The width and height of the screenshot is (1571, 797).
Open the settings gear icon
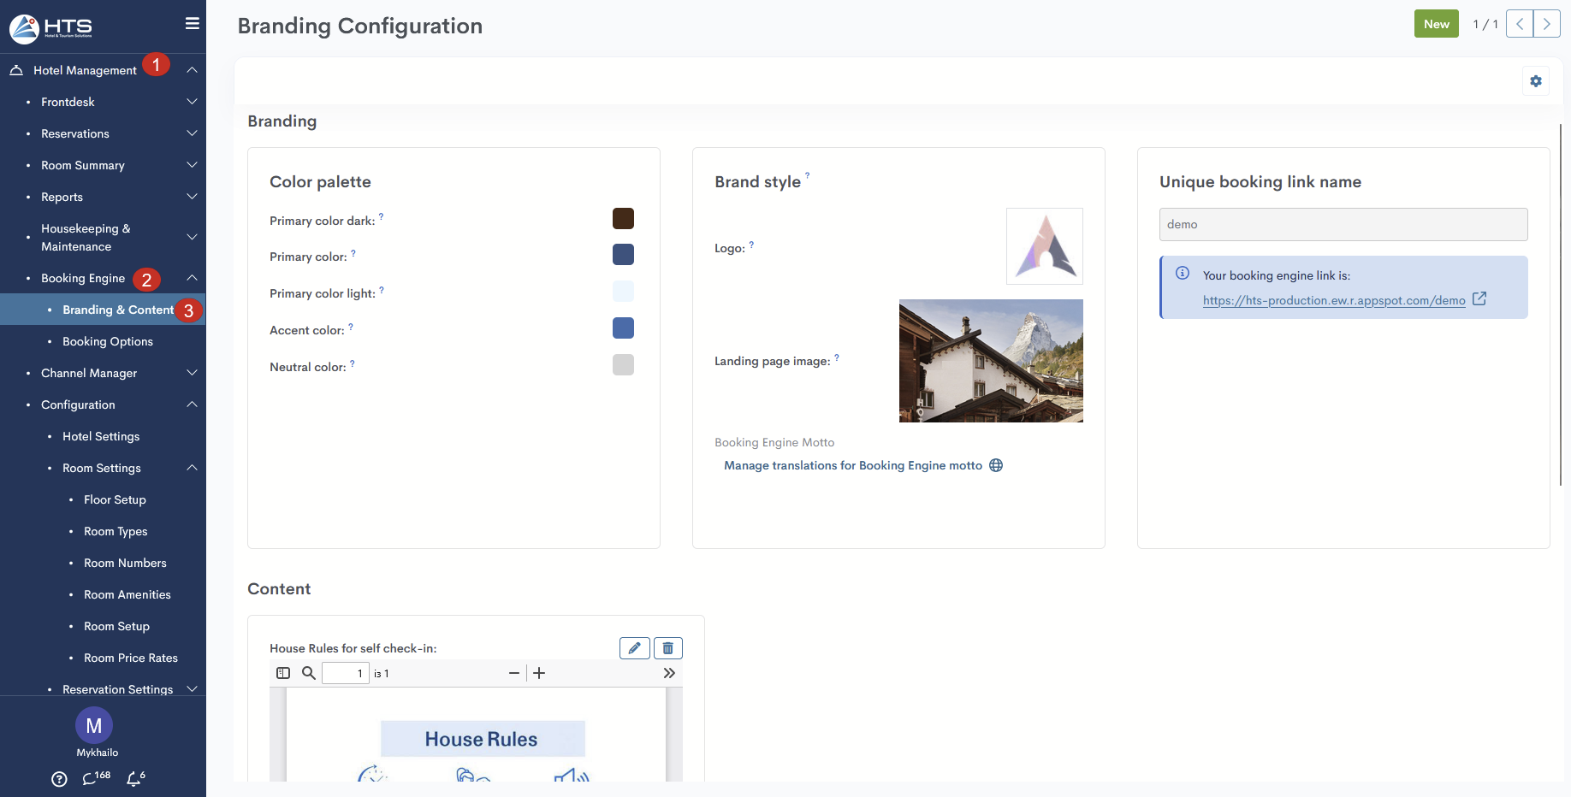(x=1536, y=81)
